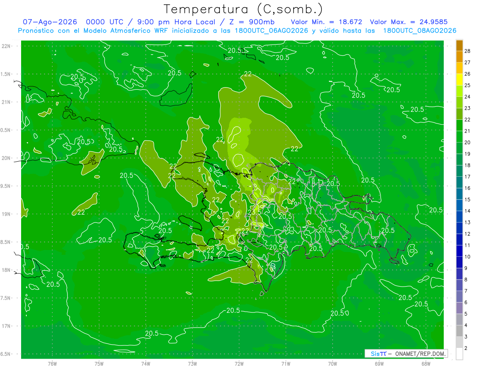Click the "ONAMET/REP.DOM." credit label
The image size is (478, 369).
pyautogui.click(x=419, y=353)
